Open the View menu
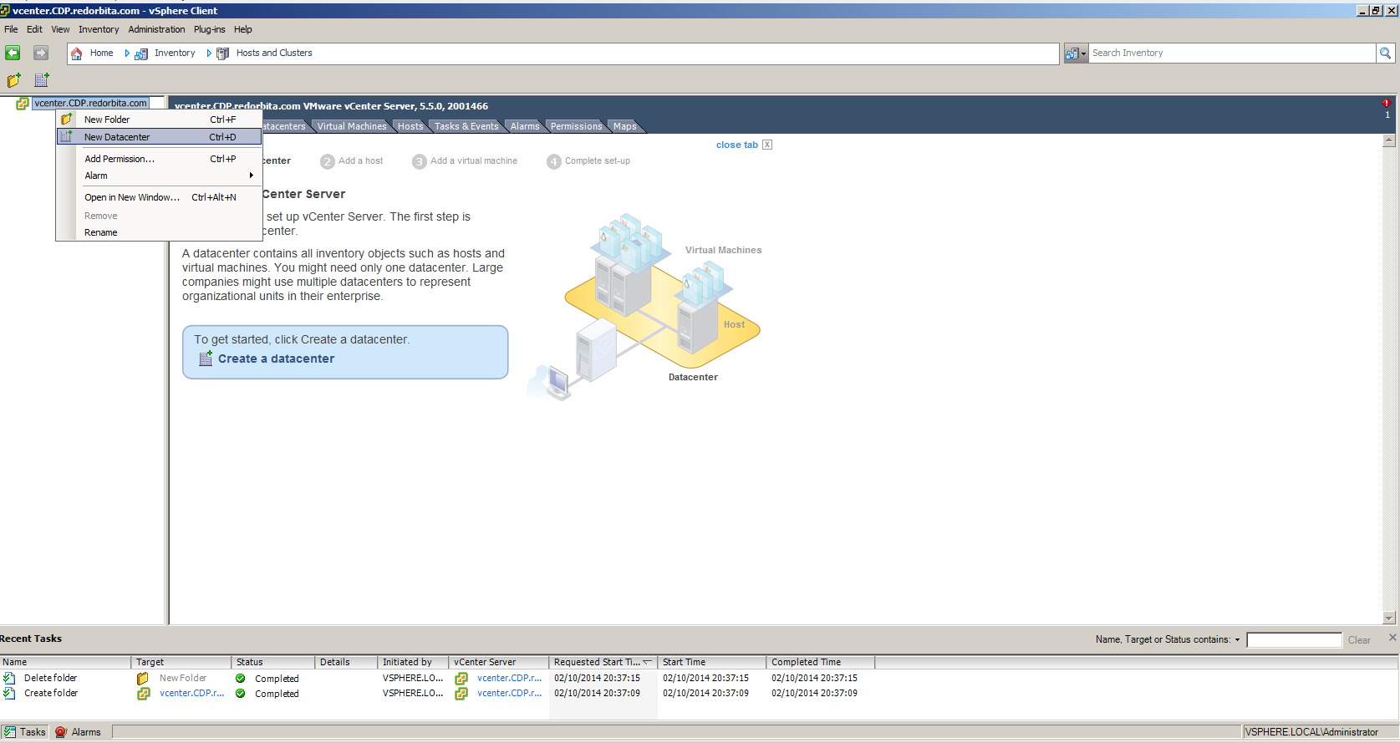Viewport: 1400px width, 743px height. 60,29
